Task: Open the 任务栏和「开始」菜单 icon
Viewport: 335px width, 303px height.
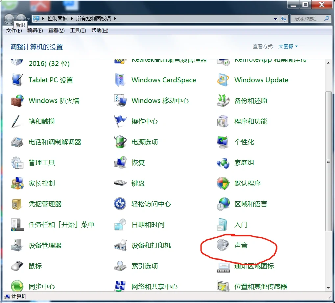Action: click(17, 225)
